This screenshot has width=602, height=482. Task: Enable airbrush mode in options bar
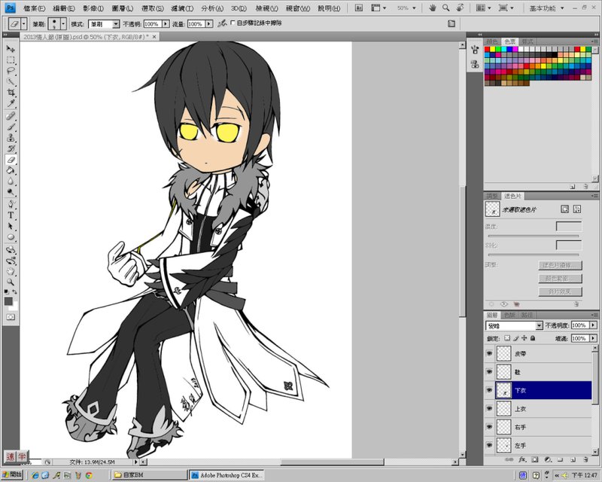click(x=222, y=24)
